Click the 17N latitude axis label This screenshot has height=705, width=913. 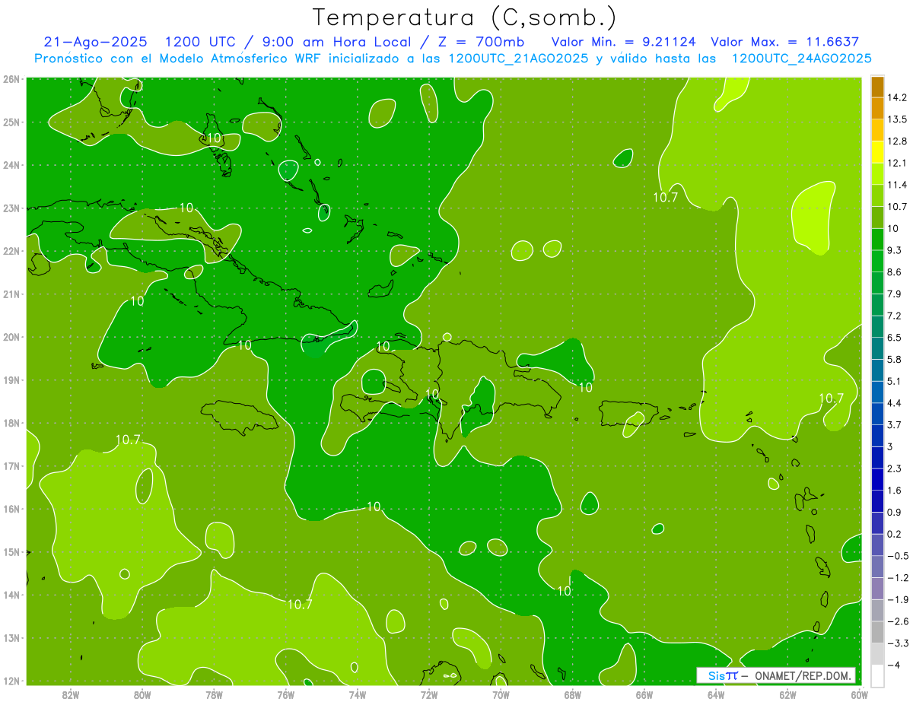click(x=11, y=465)
